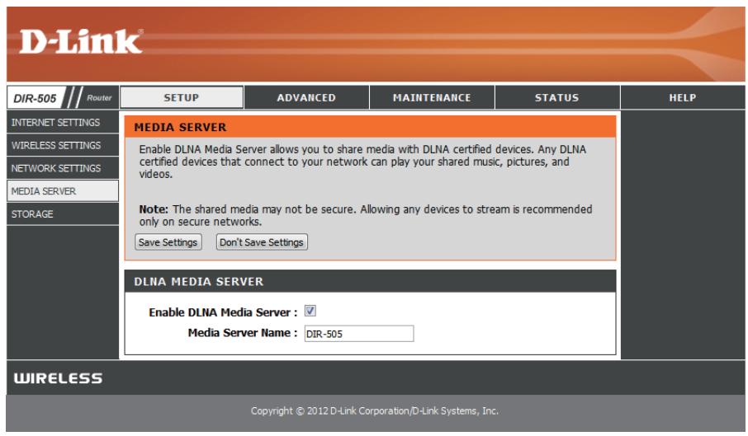
Task: Select Media Server sidebar item
Action: pos(63,191)
